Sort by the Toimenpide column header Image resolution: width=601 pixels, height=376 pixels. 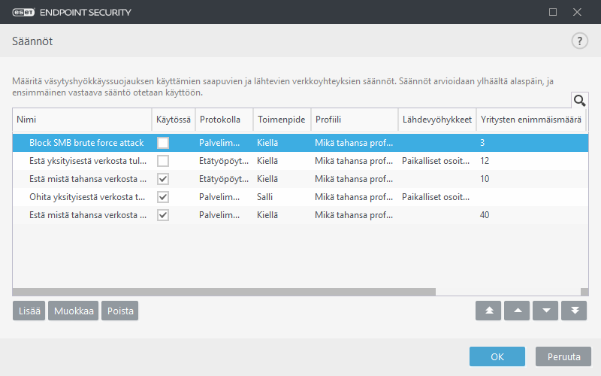point(282,120)
